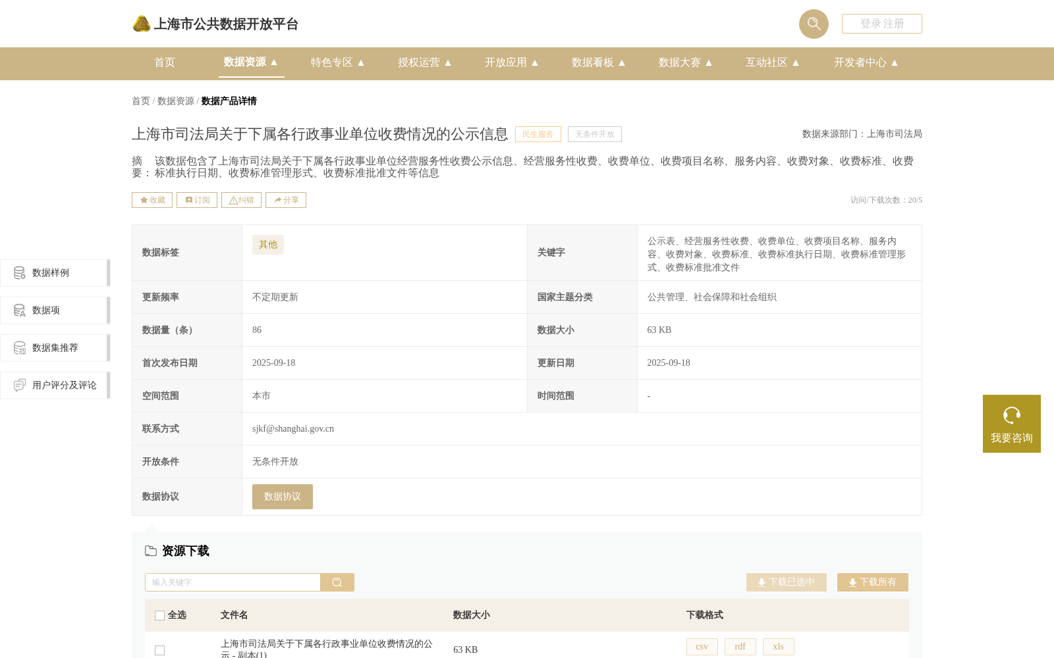Viewport: 1054px width, 658px height.
Task: Open 用户评分及评论 in the side panel
Action: 55,385
